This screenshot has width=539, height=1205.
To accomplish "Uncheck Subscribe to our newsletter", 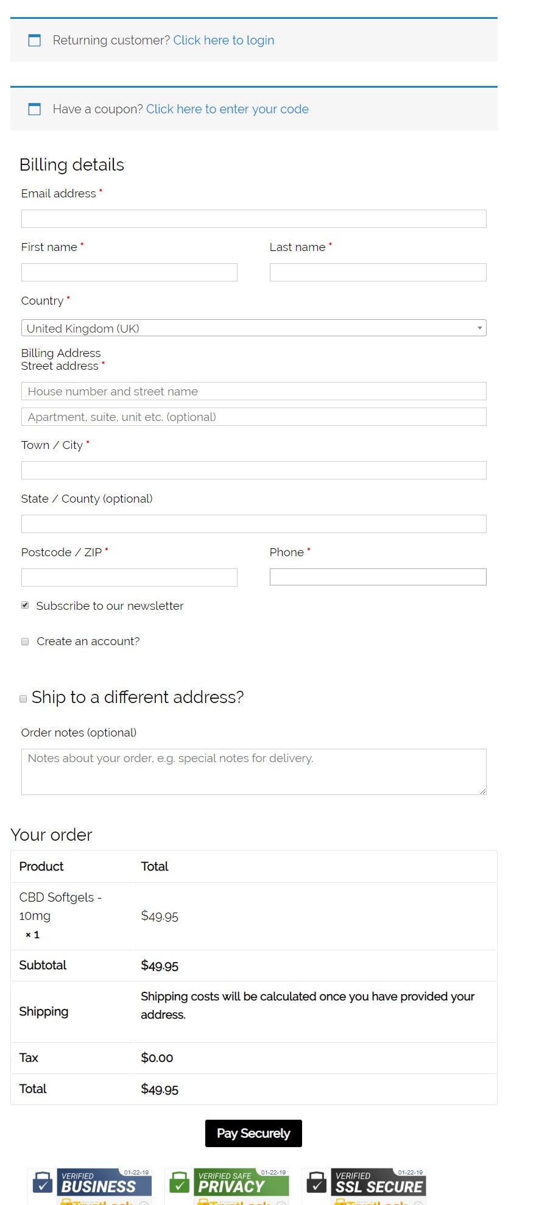I will [x=25, y=605].
